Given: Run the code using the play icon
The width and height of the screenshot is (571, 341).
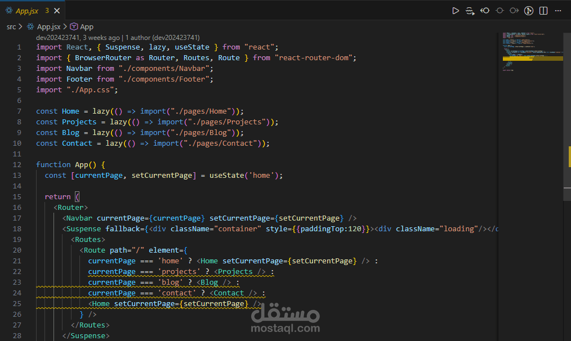Looking at the screenshot, I should coord(456,10).
